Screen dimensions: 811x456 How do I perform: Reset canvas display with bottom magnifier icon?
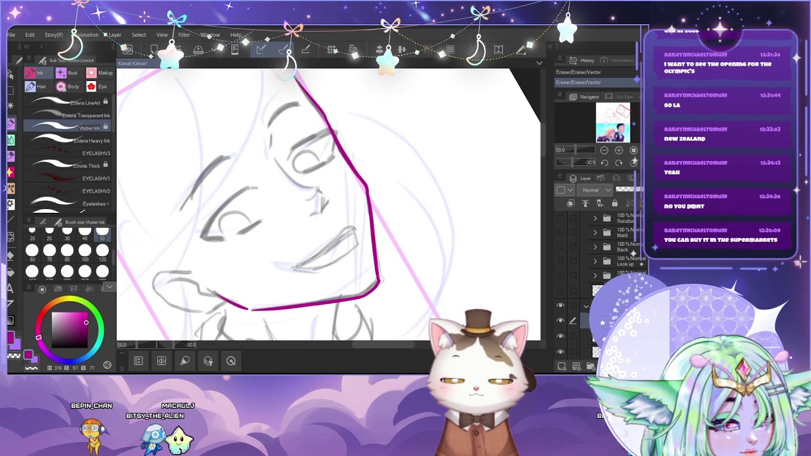pos(231,361)
